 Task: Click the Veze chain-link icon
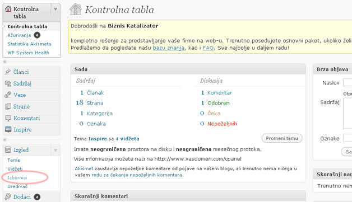tap(8, 95)
